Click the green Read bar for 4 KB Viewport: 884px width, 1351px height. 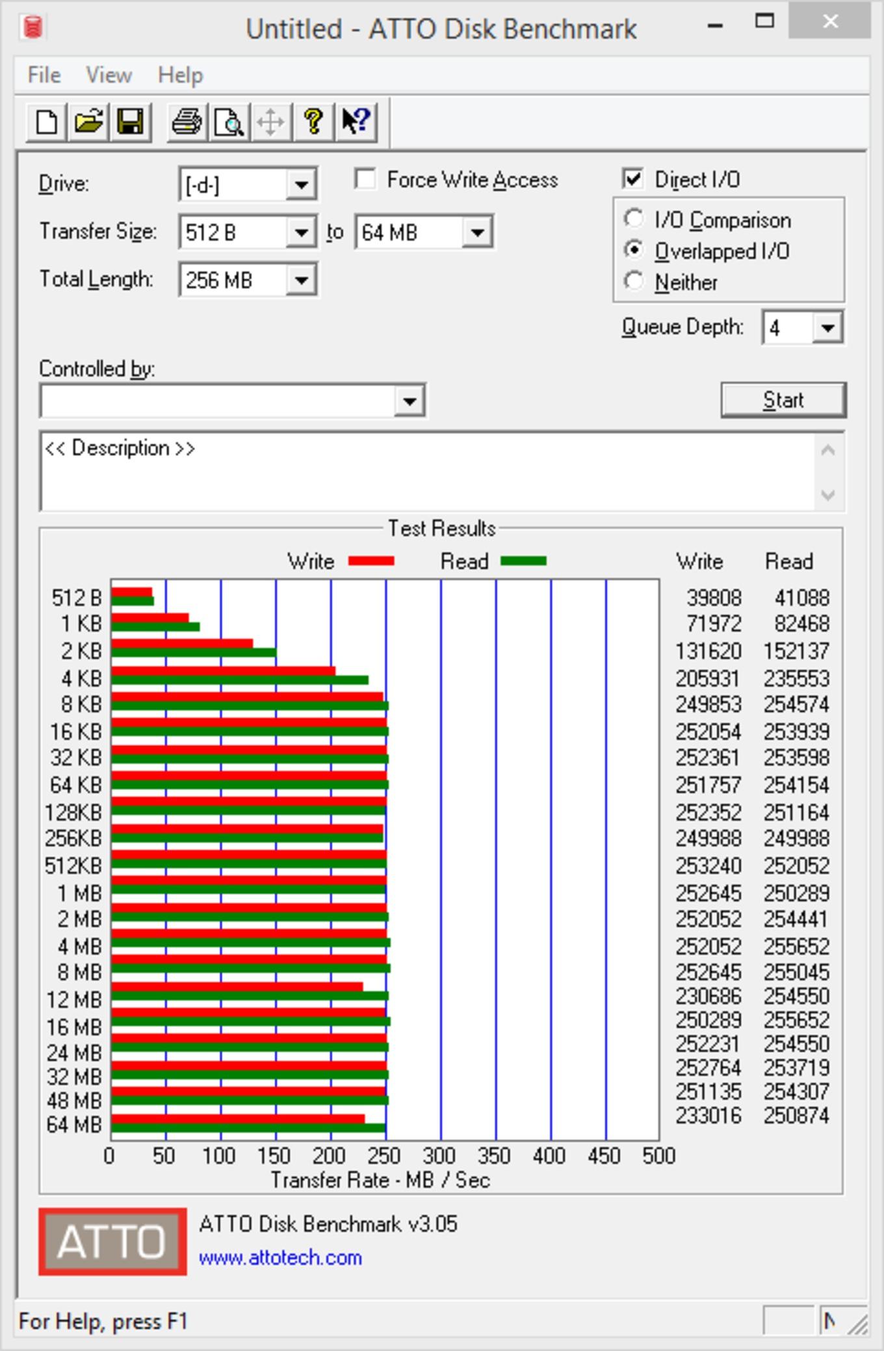[x=240, y=680]
